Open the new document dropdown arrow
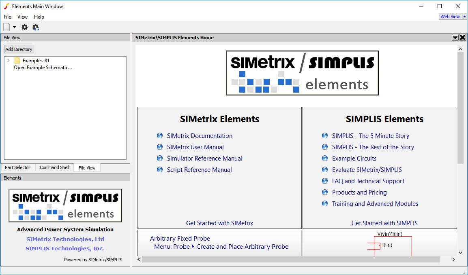Image resolution: width=468 pixels, height=275 pixels. 14,27
